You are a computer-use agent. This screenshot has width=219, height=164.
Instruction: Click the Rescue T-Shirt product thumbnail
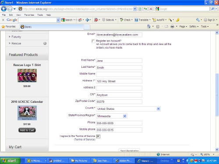click(27, 76)
